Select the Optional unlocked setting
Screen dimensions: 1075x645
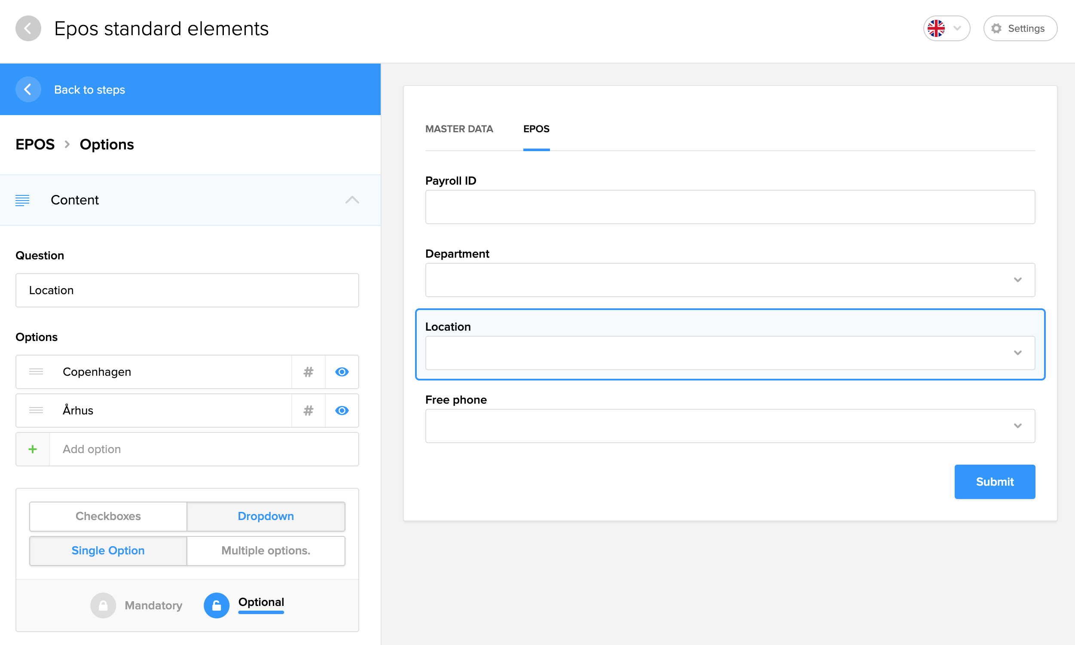click(217, 605)
